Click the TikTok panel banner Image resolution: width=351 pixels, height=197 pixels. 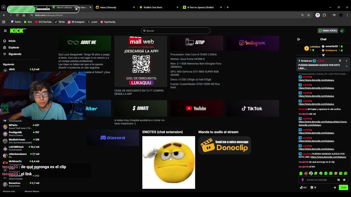(x=253, y=108)
